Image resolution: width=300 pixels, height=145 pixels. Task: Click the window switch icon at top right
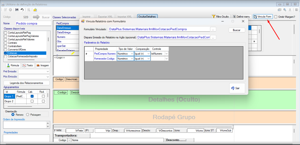[279, 10]
